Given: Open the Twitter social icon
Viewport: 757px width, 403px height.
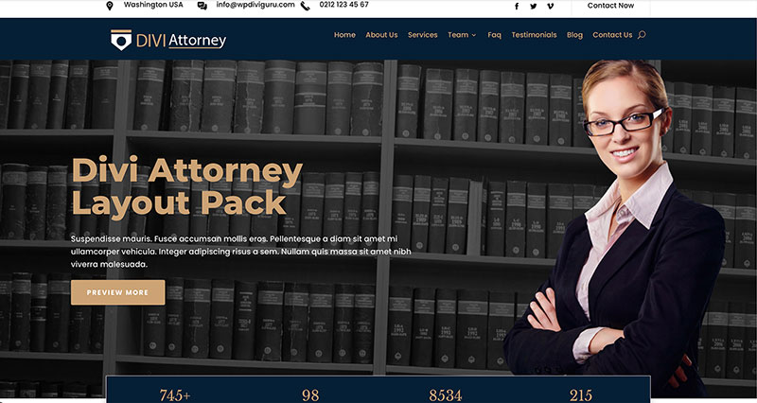Looking at the screenshot, I should click(534, 6).
